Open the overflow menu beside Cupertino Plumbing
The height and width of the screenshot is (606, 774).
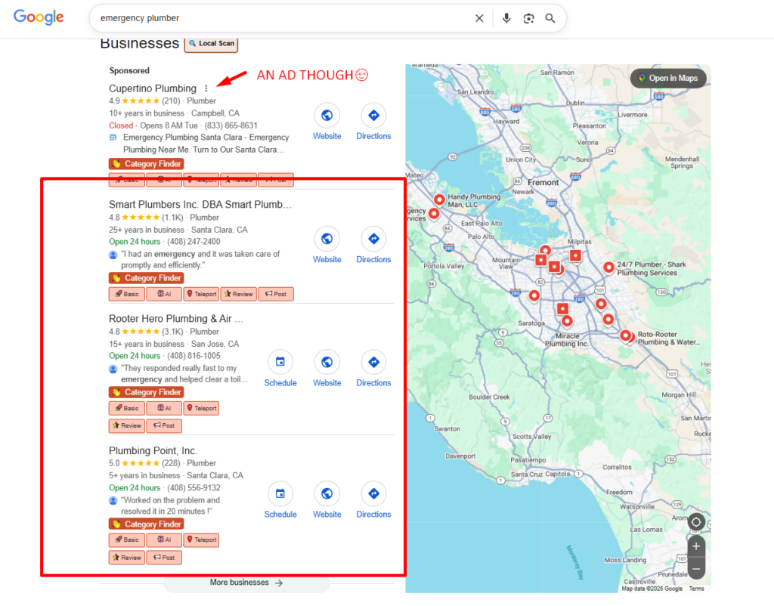click(x=206, y=88)
